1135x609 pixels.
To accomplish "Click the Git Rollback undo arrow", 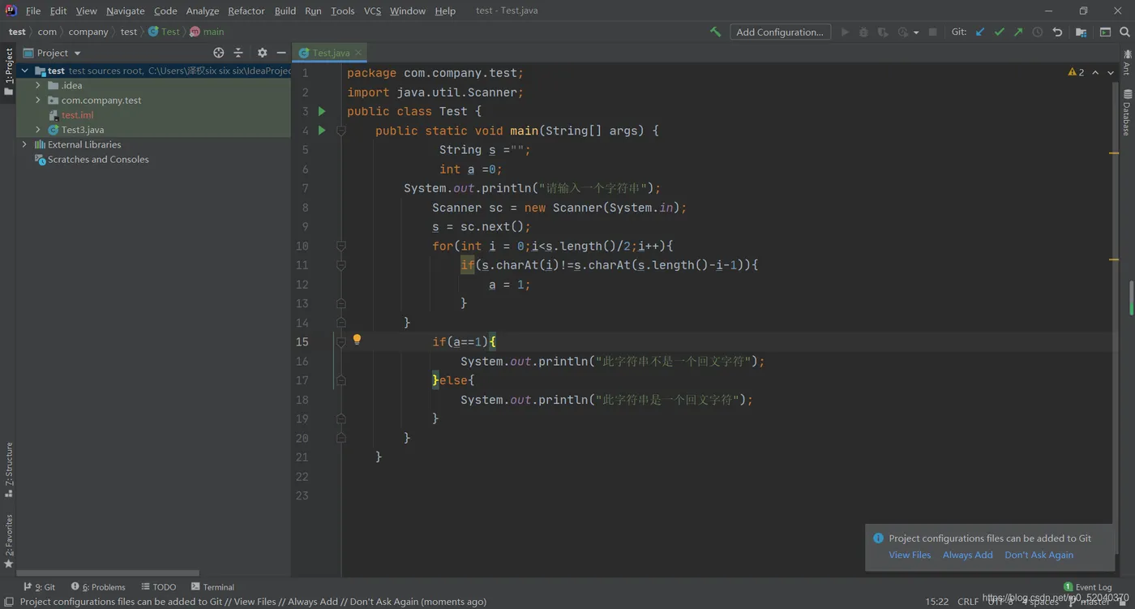I will click(1057, 32).
